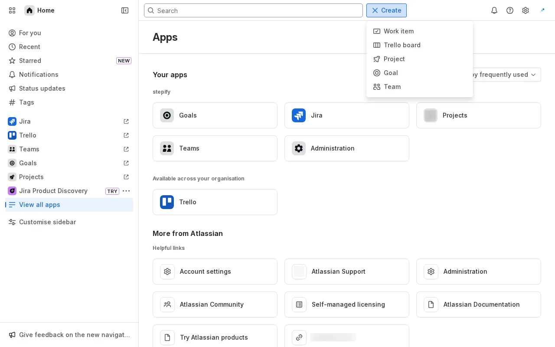Click the 'View all apps' link

tap(39, 205)
